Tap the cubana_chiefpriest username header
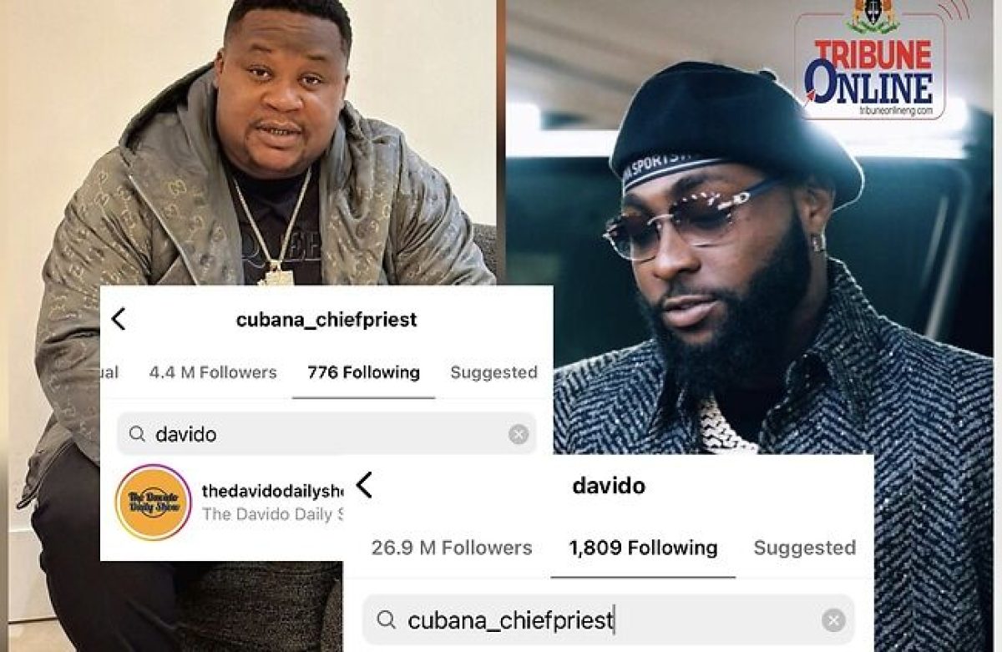The width and height of the screenshot is (1002, 652). pyautogui.click(x=326, y=320)
